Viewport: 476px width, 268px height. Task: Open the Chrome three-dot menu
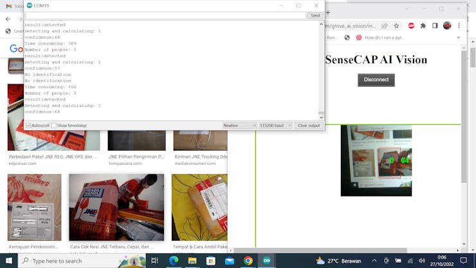click(x=459, y=26)
